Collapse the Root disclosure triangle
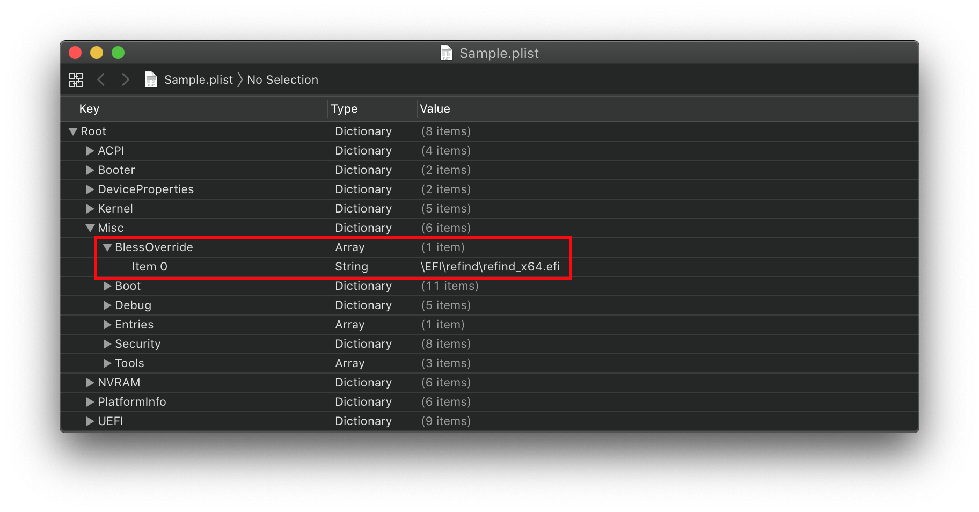 pos(73,131)
